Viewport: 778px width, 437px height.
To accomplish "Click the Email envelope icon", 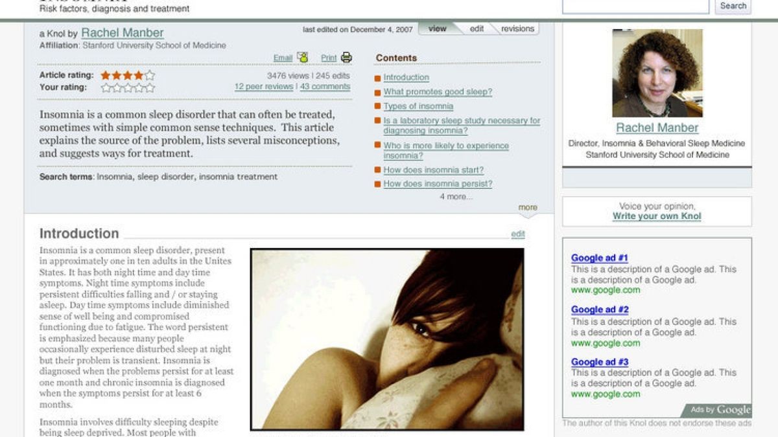I will (x=302, y=58).
